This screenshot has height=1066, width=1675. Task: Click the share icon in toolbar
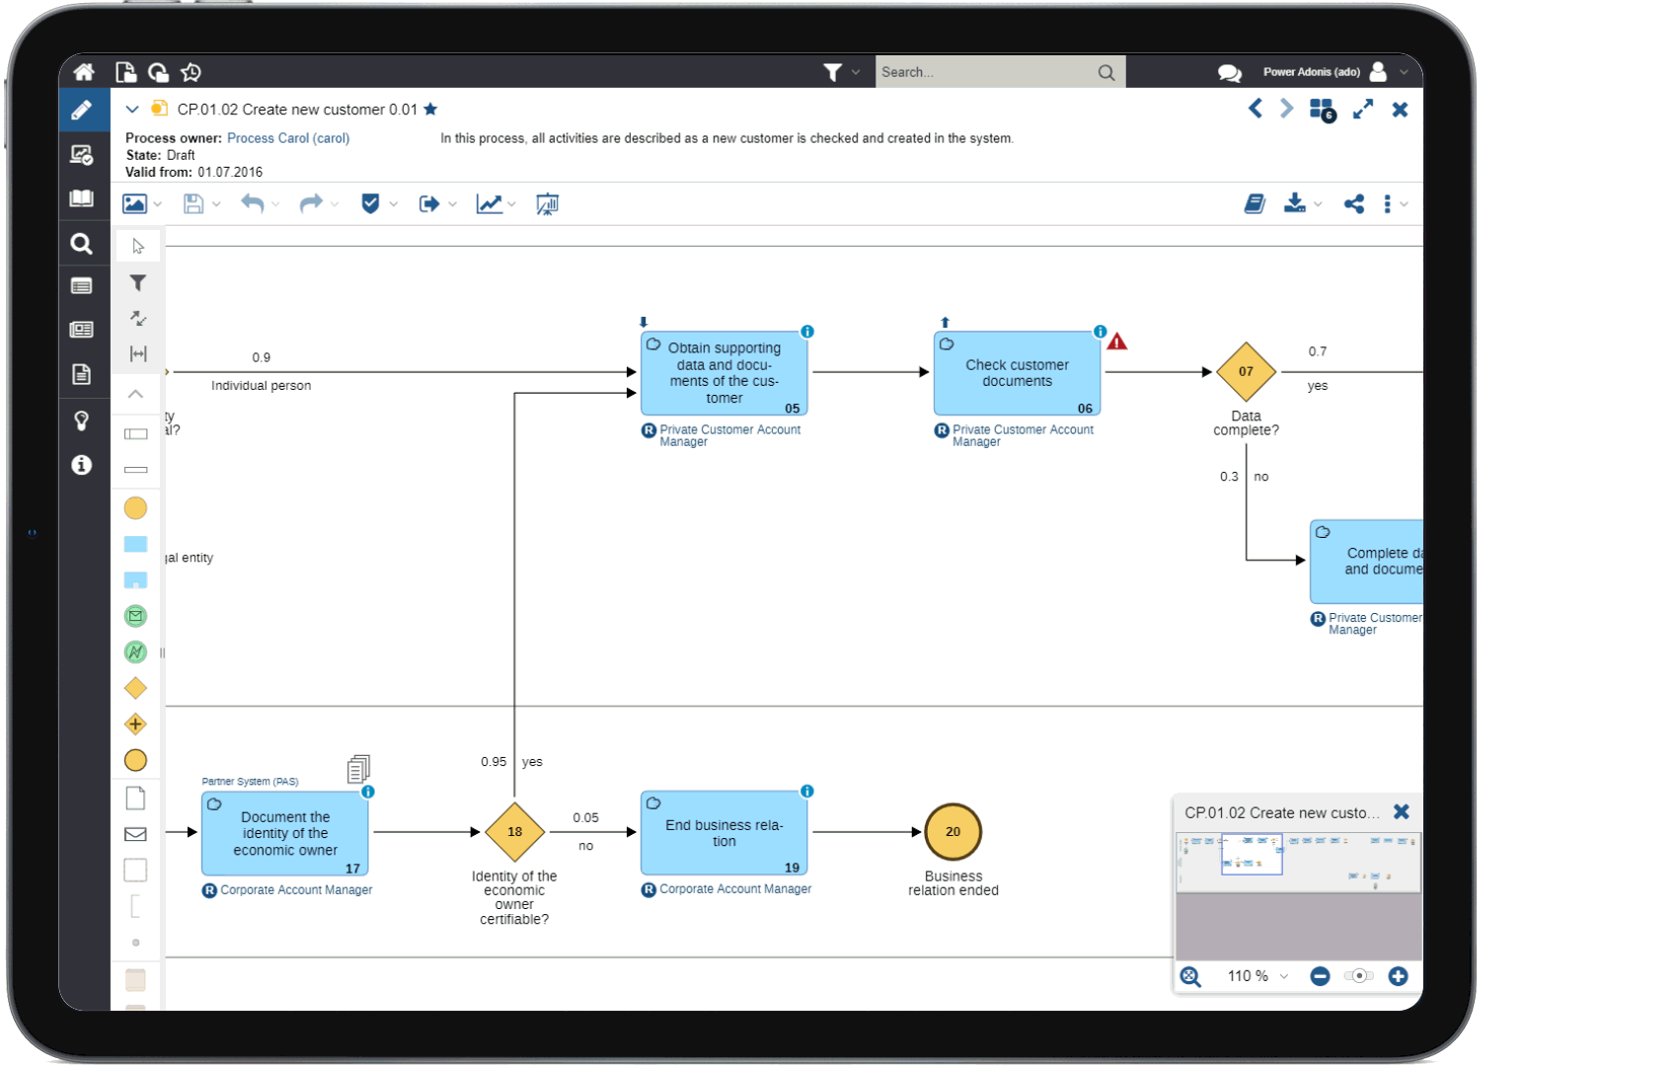1354,204
